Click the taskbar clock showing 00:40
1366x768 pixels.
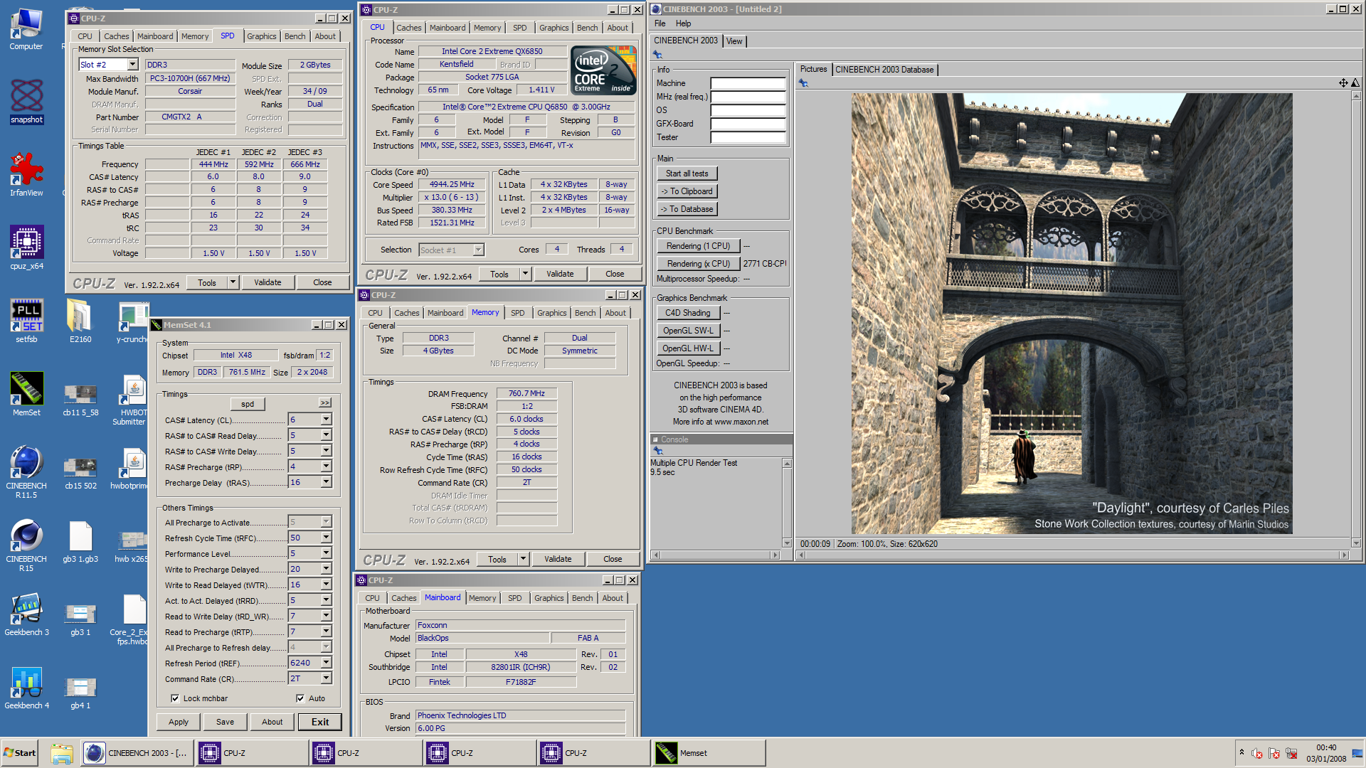coord(1325,748)
